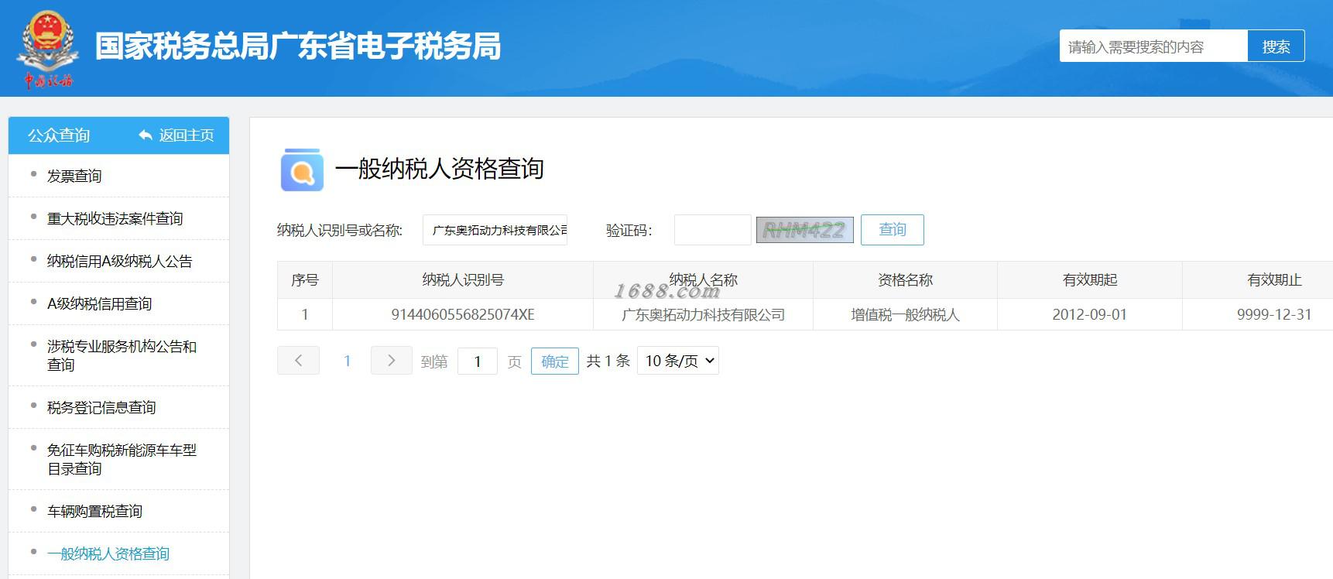Image resolution: width=1333 pixels, height=579 pixels.
Task: Click the 有效期起 column header
Action: [x=1089, y=280]
